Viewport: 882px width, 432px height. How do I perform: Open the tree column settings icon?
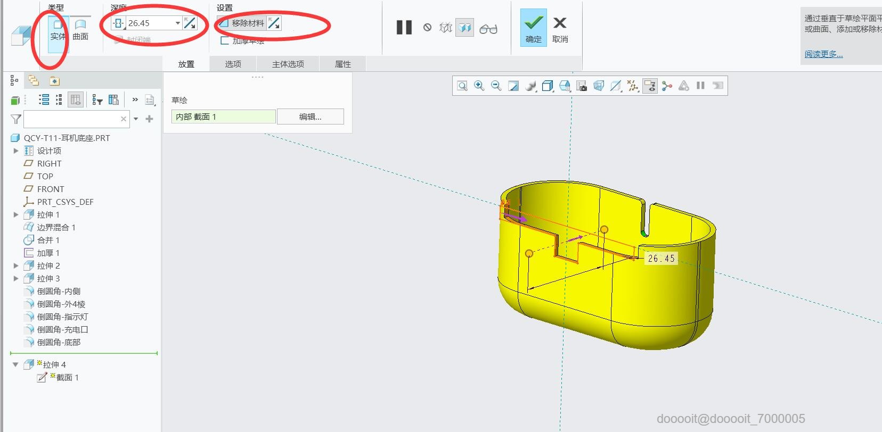(x=113, y=99)
